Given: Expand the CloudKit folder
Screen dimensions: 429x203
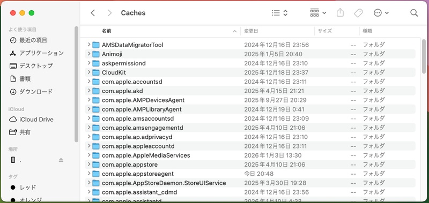Looking at the screenshot, I should (x=89, y=72).
